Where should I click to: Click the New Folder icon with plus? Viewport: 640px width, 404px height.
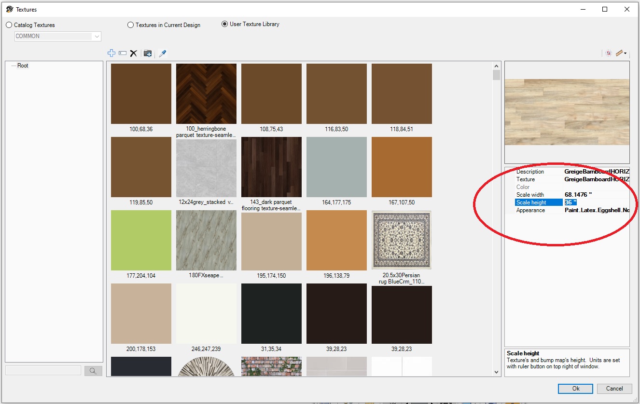(148, 54)
